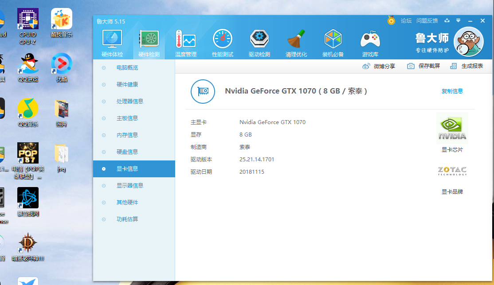This screenshot has height=285, width=494.
Task: Click the driver version 25.21.14.1701 text
Action: pos(257,160)
